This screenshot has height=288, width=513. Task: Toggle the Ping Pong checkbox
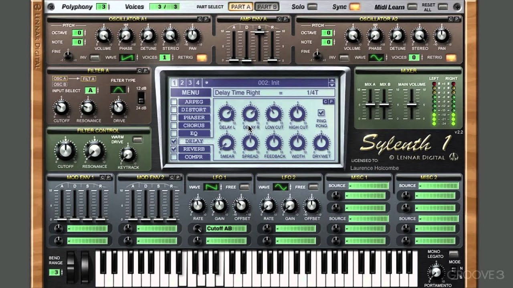[321, 113]
